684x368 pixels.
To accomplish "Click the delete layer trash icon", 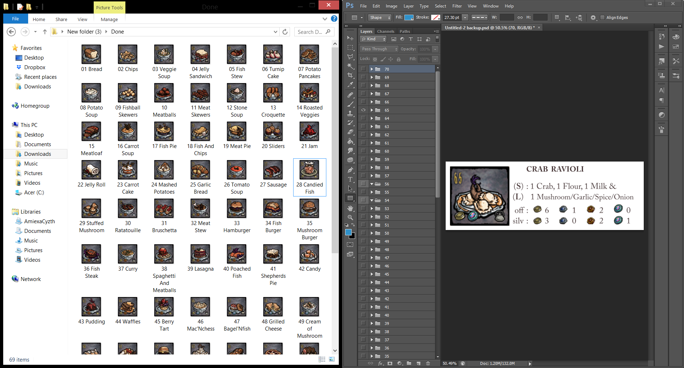I will pos(428,363).
